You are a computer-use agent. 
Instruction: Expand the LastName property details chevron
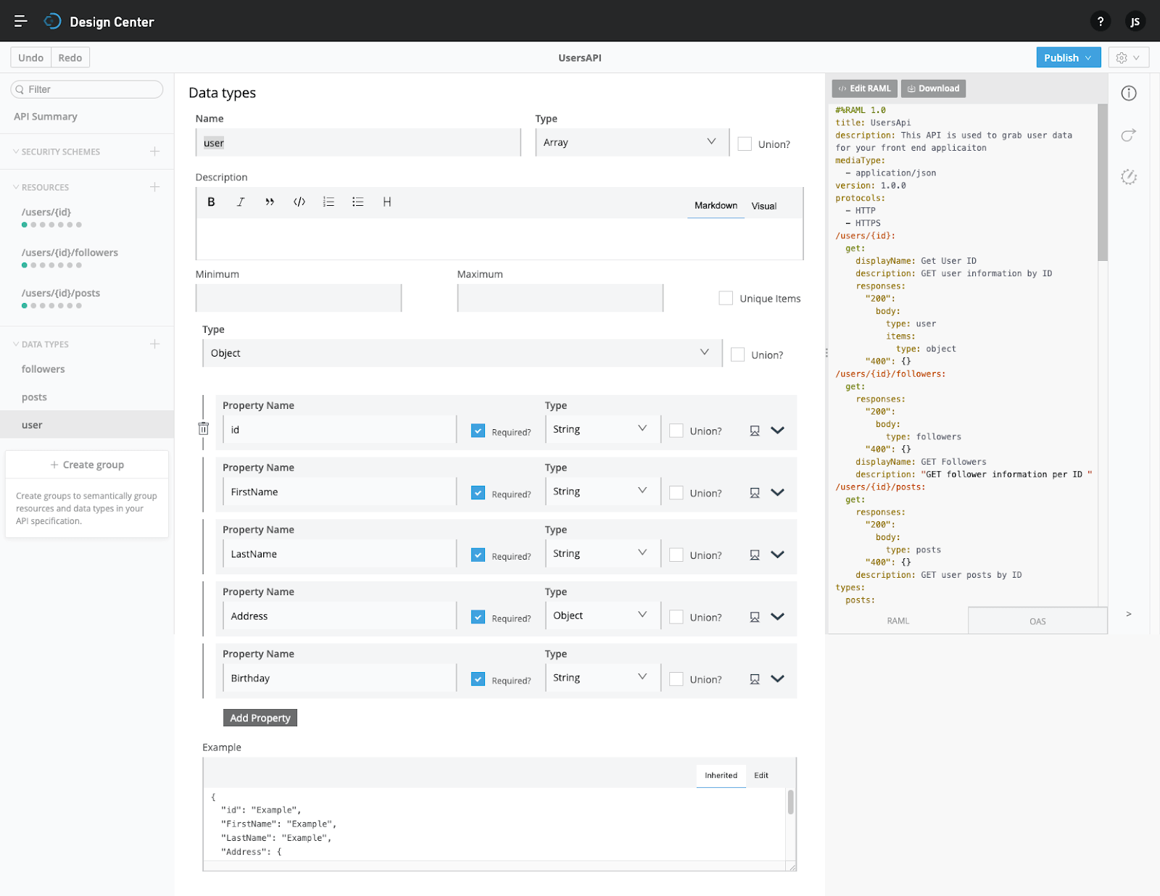(777, 555)
